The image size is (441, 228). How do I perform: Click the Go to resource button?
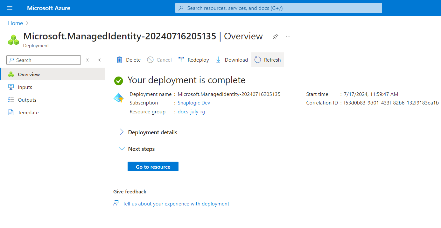tap(153, 167)
